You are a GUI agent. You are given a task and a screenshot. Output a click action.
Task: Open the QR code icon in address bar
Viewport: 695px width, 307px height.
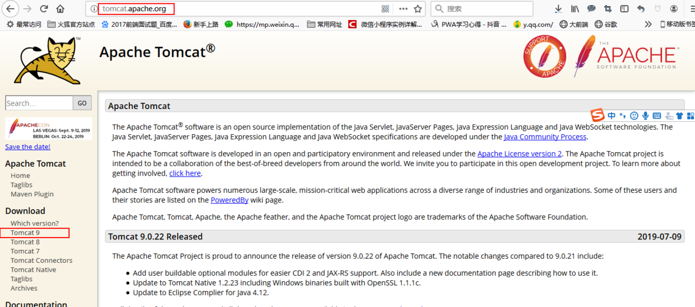pyautogui.click(x=385, y=9)
